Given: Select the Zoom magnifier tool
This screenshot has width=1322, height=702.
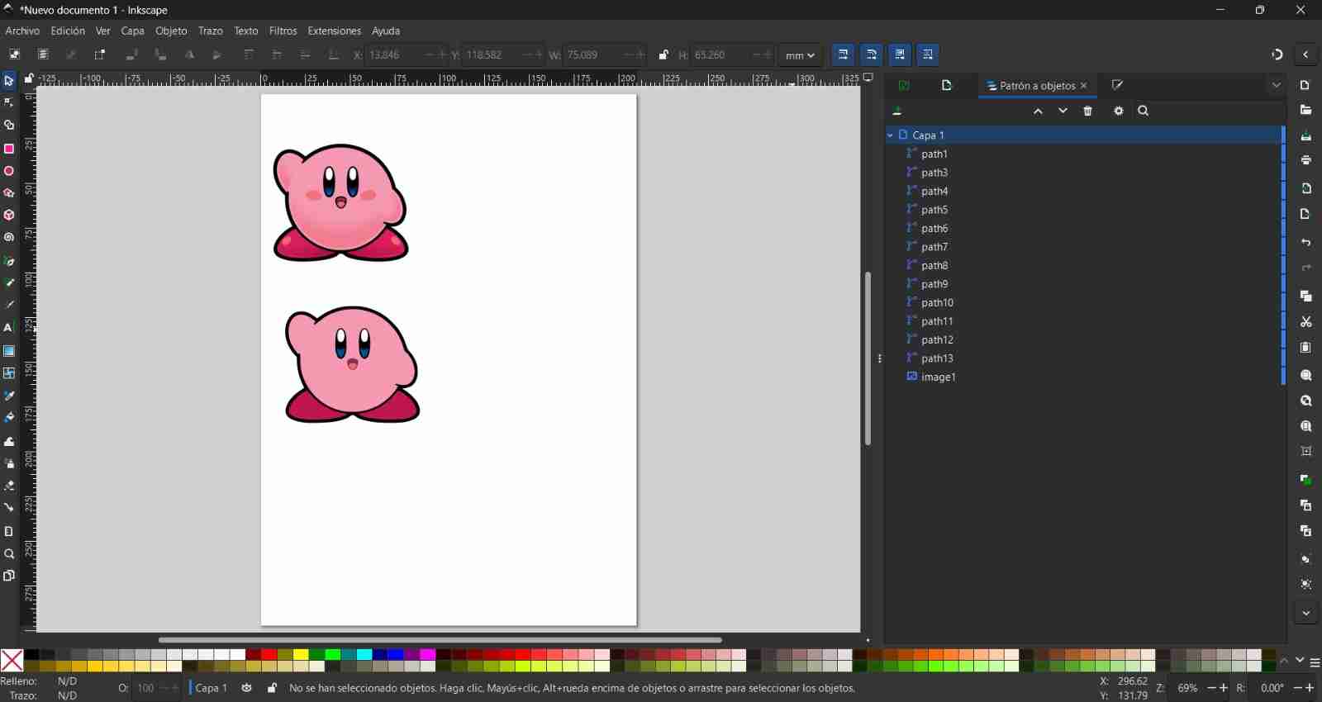Looking at the screenshot, I should [9, 553].
